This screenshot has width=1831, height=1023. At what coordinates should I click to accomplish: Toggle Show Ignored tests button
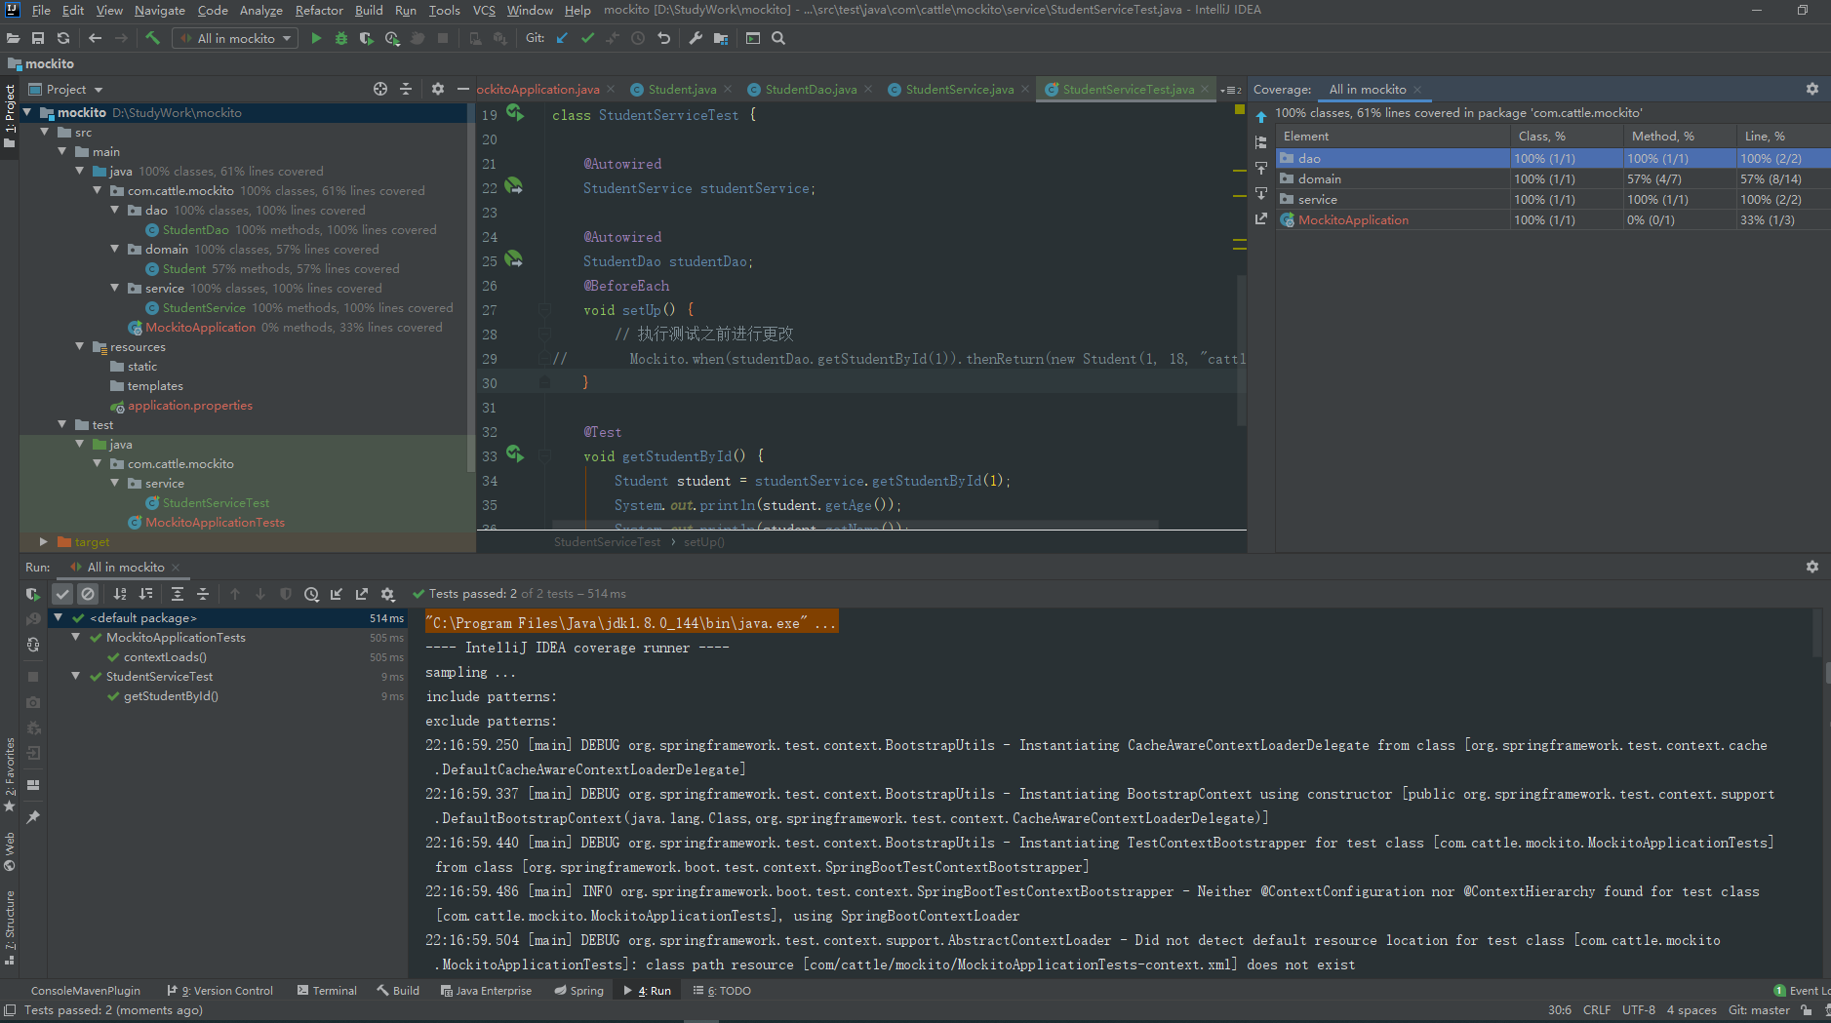[88, 594]
